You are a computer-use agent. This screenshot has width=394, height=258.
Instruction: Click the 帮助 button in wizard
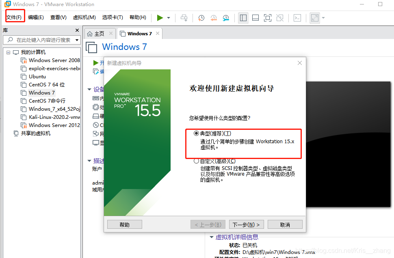125,224
